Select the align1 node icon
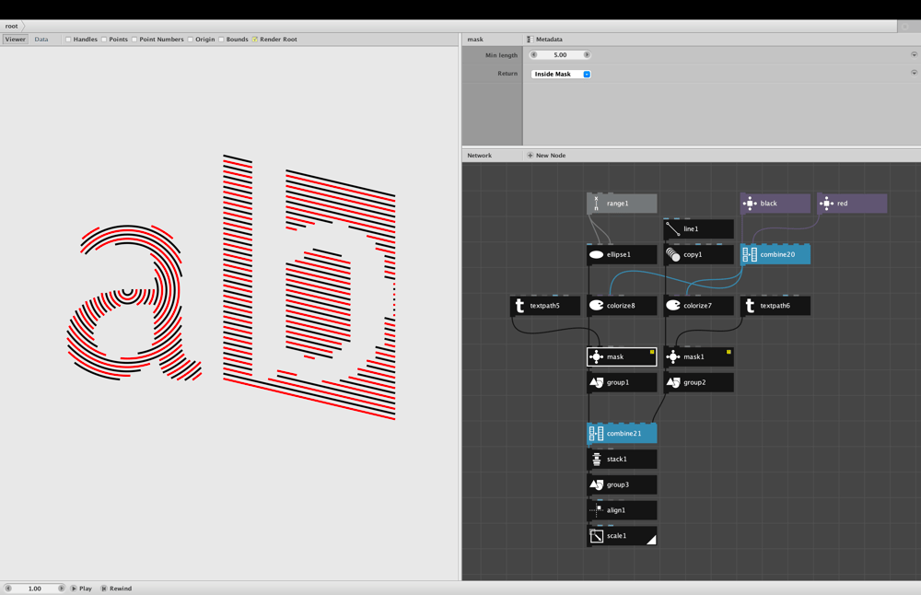 pos(596,510)
